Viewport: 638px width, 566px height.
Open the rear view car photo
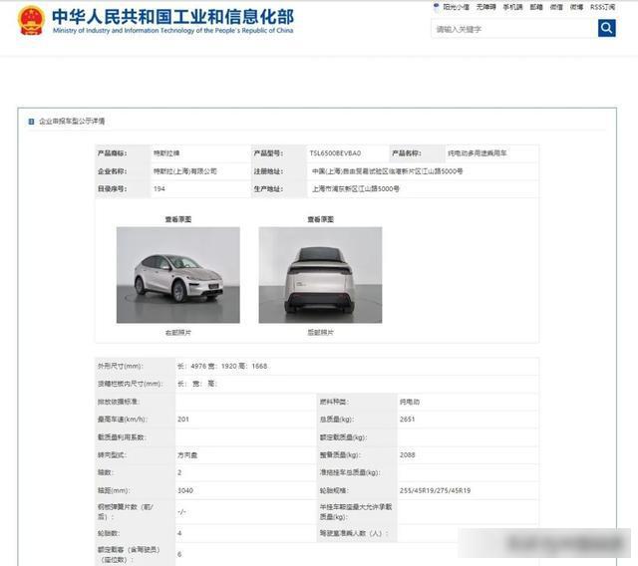pos(321,275)
